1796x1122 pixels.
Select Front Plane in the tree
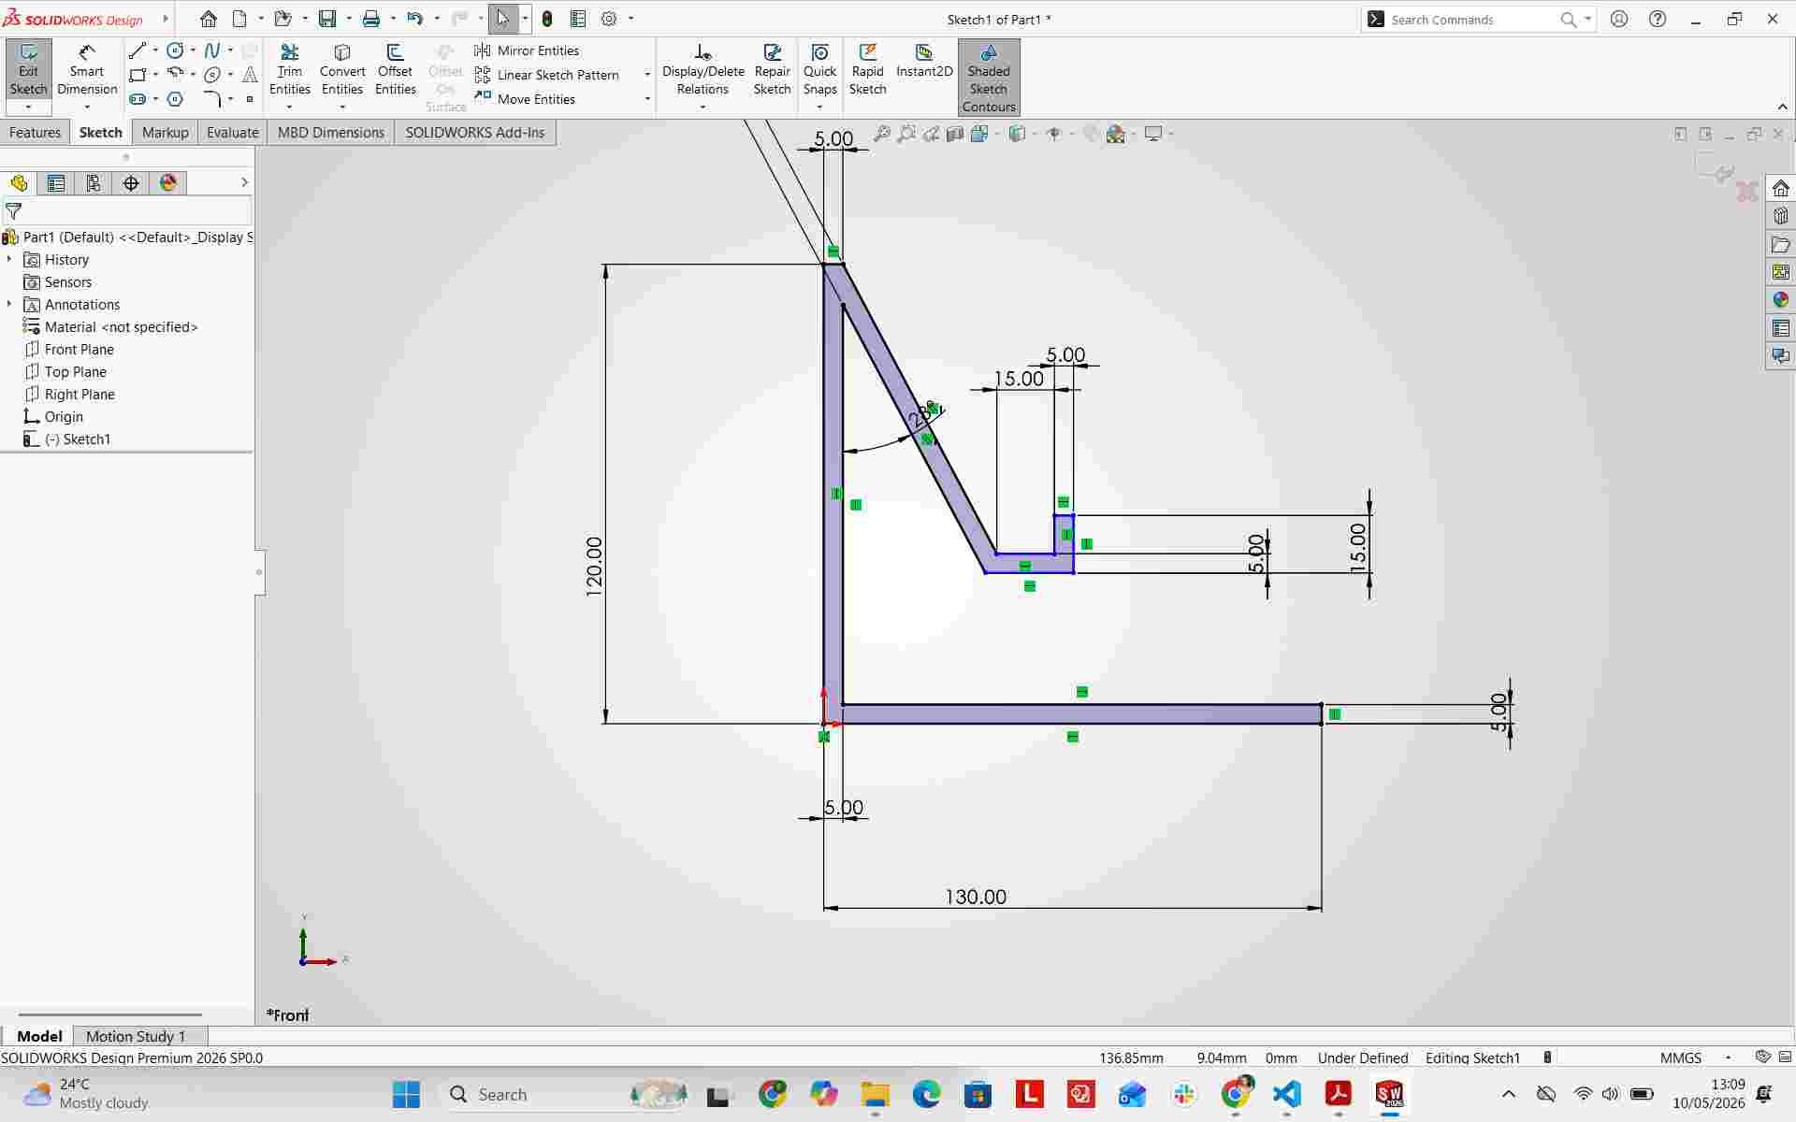69,349
